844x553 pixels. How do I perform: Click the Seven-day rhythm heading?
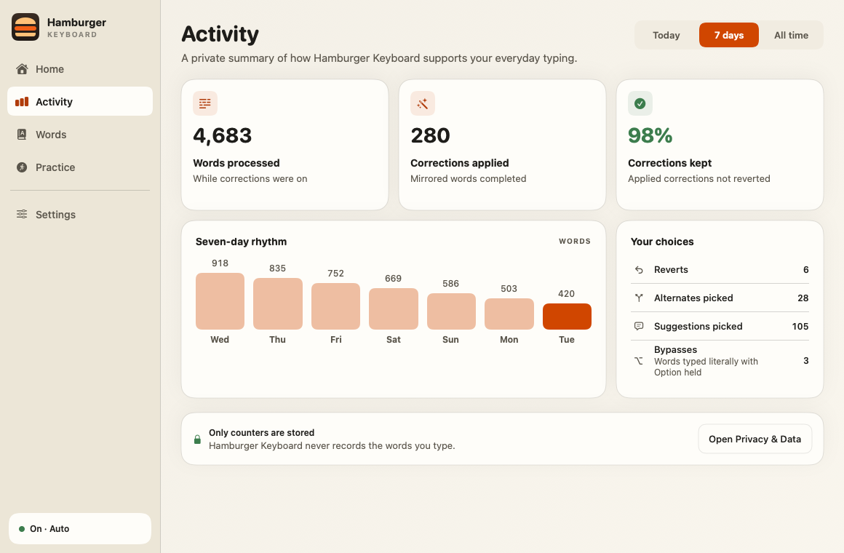241,242
